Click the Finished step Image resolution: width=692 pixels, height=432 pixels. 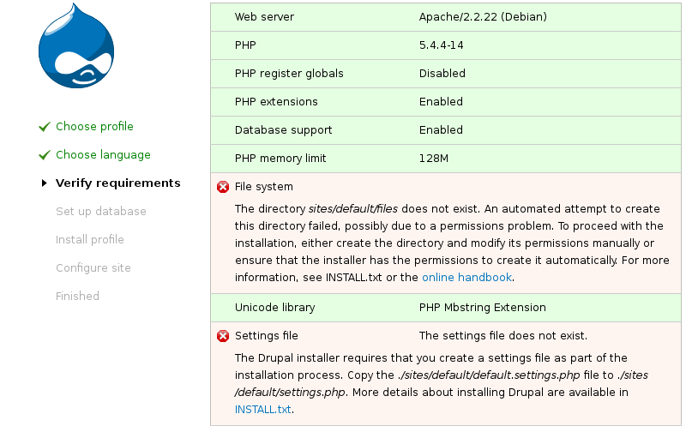[x=77, y=297]
